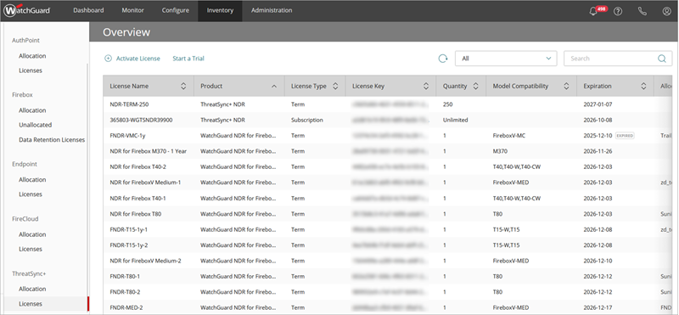Click the 250 quantity cell

click(447, 104)
